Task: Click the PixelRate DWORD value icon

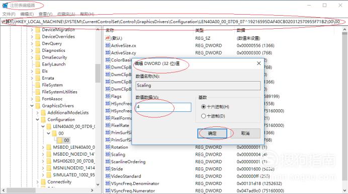Action: pos(108,125)
